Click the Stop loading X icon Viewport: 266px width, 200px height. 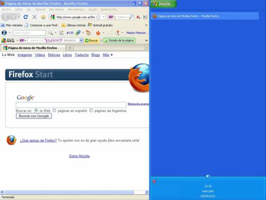point(35,17)
